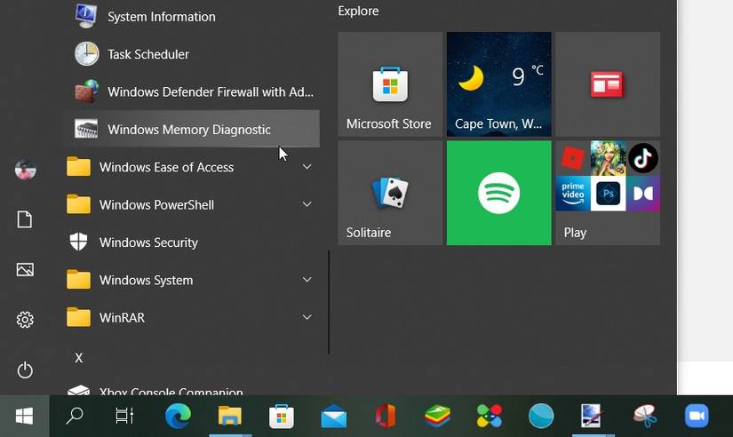Image resolution: width=733 pixels, height=437 pixels.
Task: Open the Snipping Tool taskbar icon
Action: coord(646,416)
